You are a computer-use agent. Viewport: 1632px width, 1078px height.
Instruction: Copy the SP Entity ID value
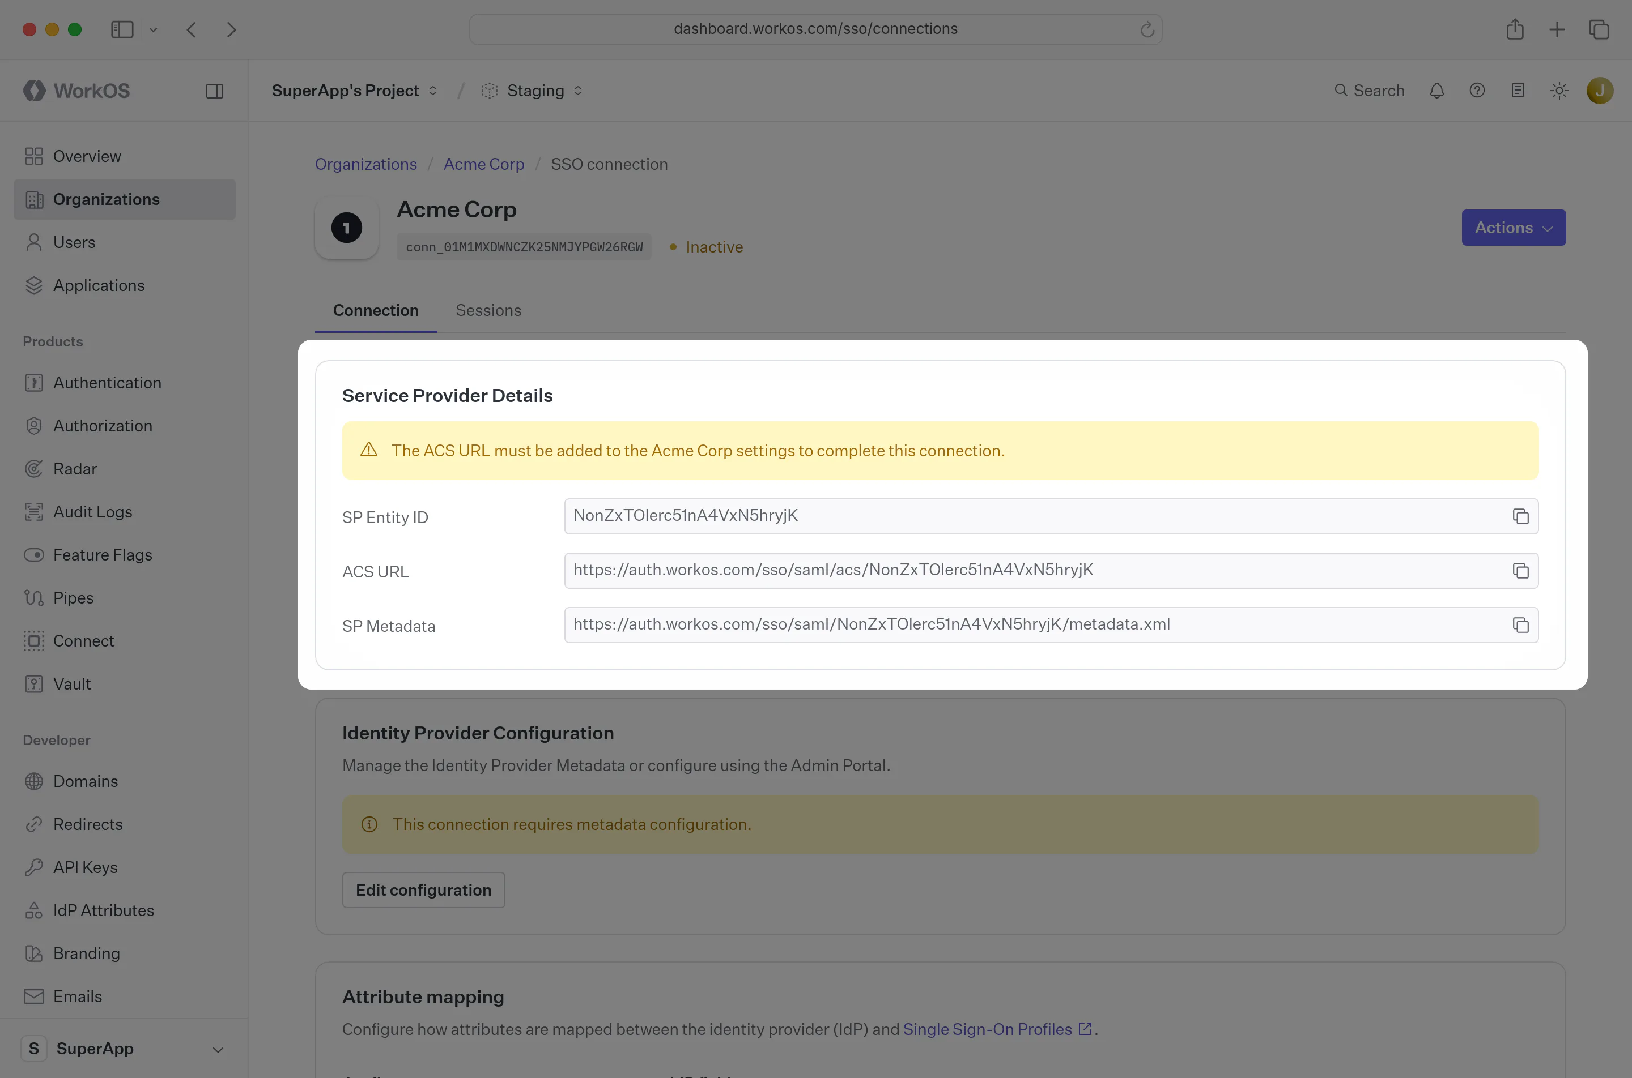click(x=1520, y=516)
